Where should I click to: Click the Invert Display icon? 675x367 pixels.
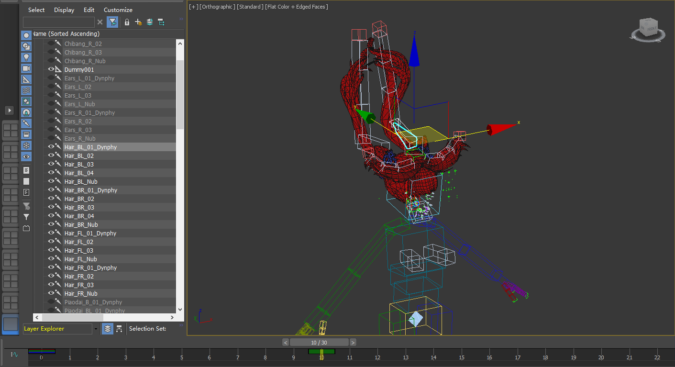(x=26, y=192)
